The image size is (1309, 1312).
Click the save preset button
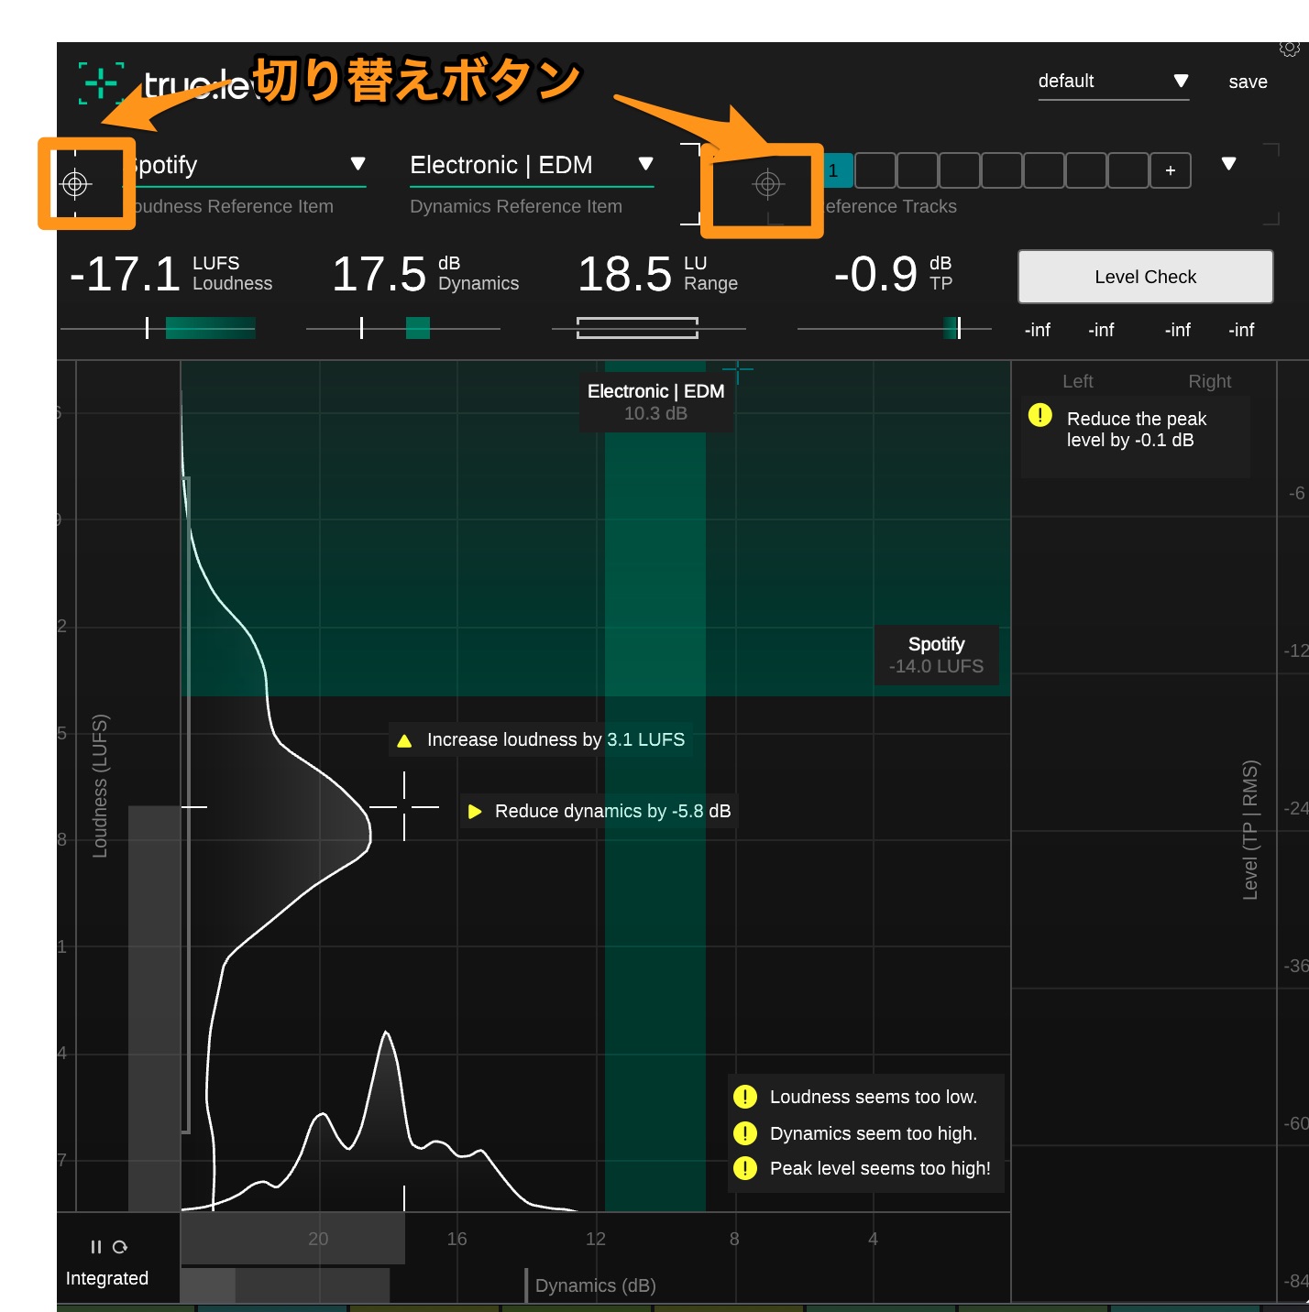(x=1248, y=82)
